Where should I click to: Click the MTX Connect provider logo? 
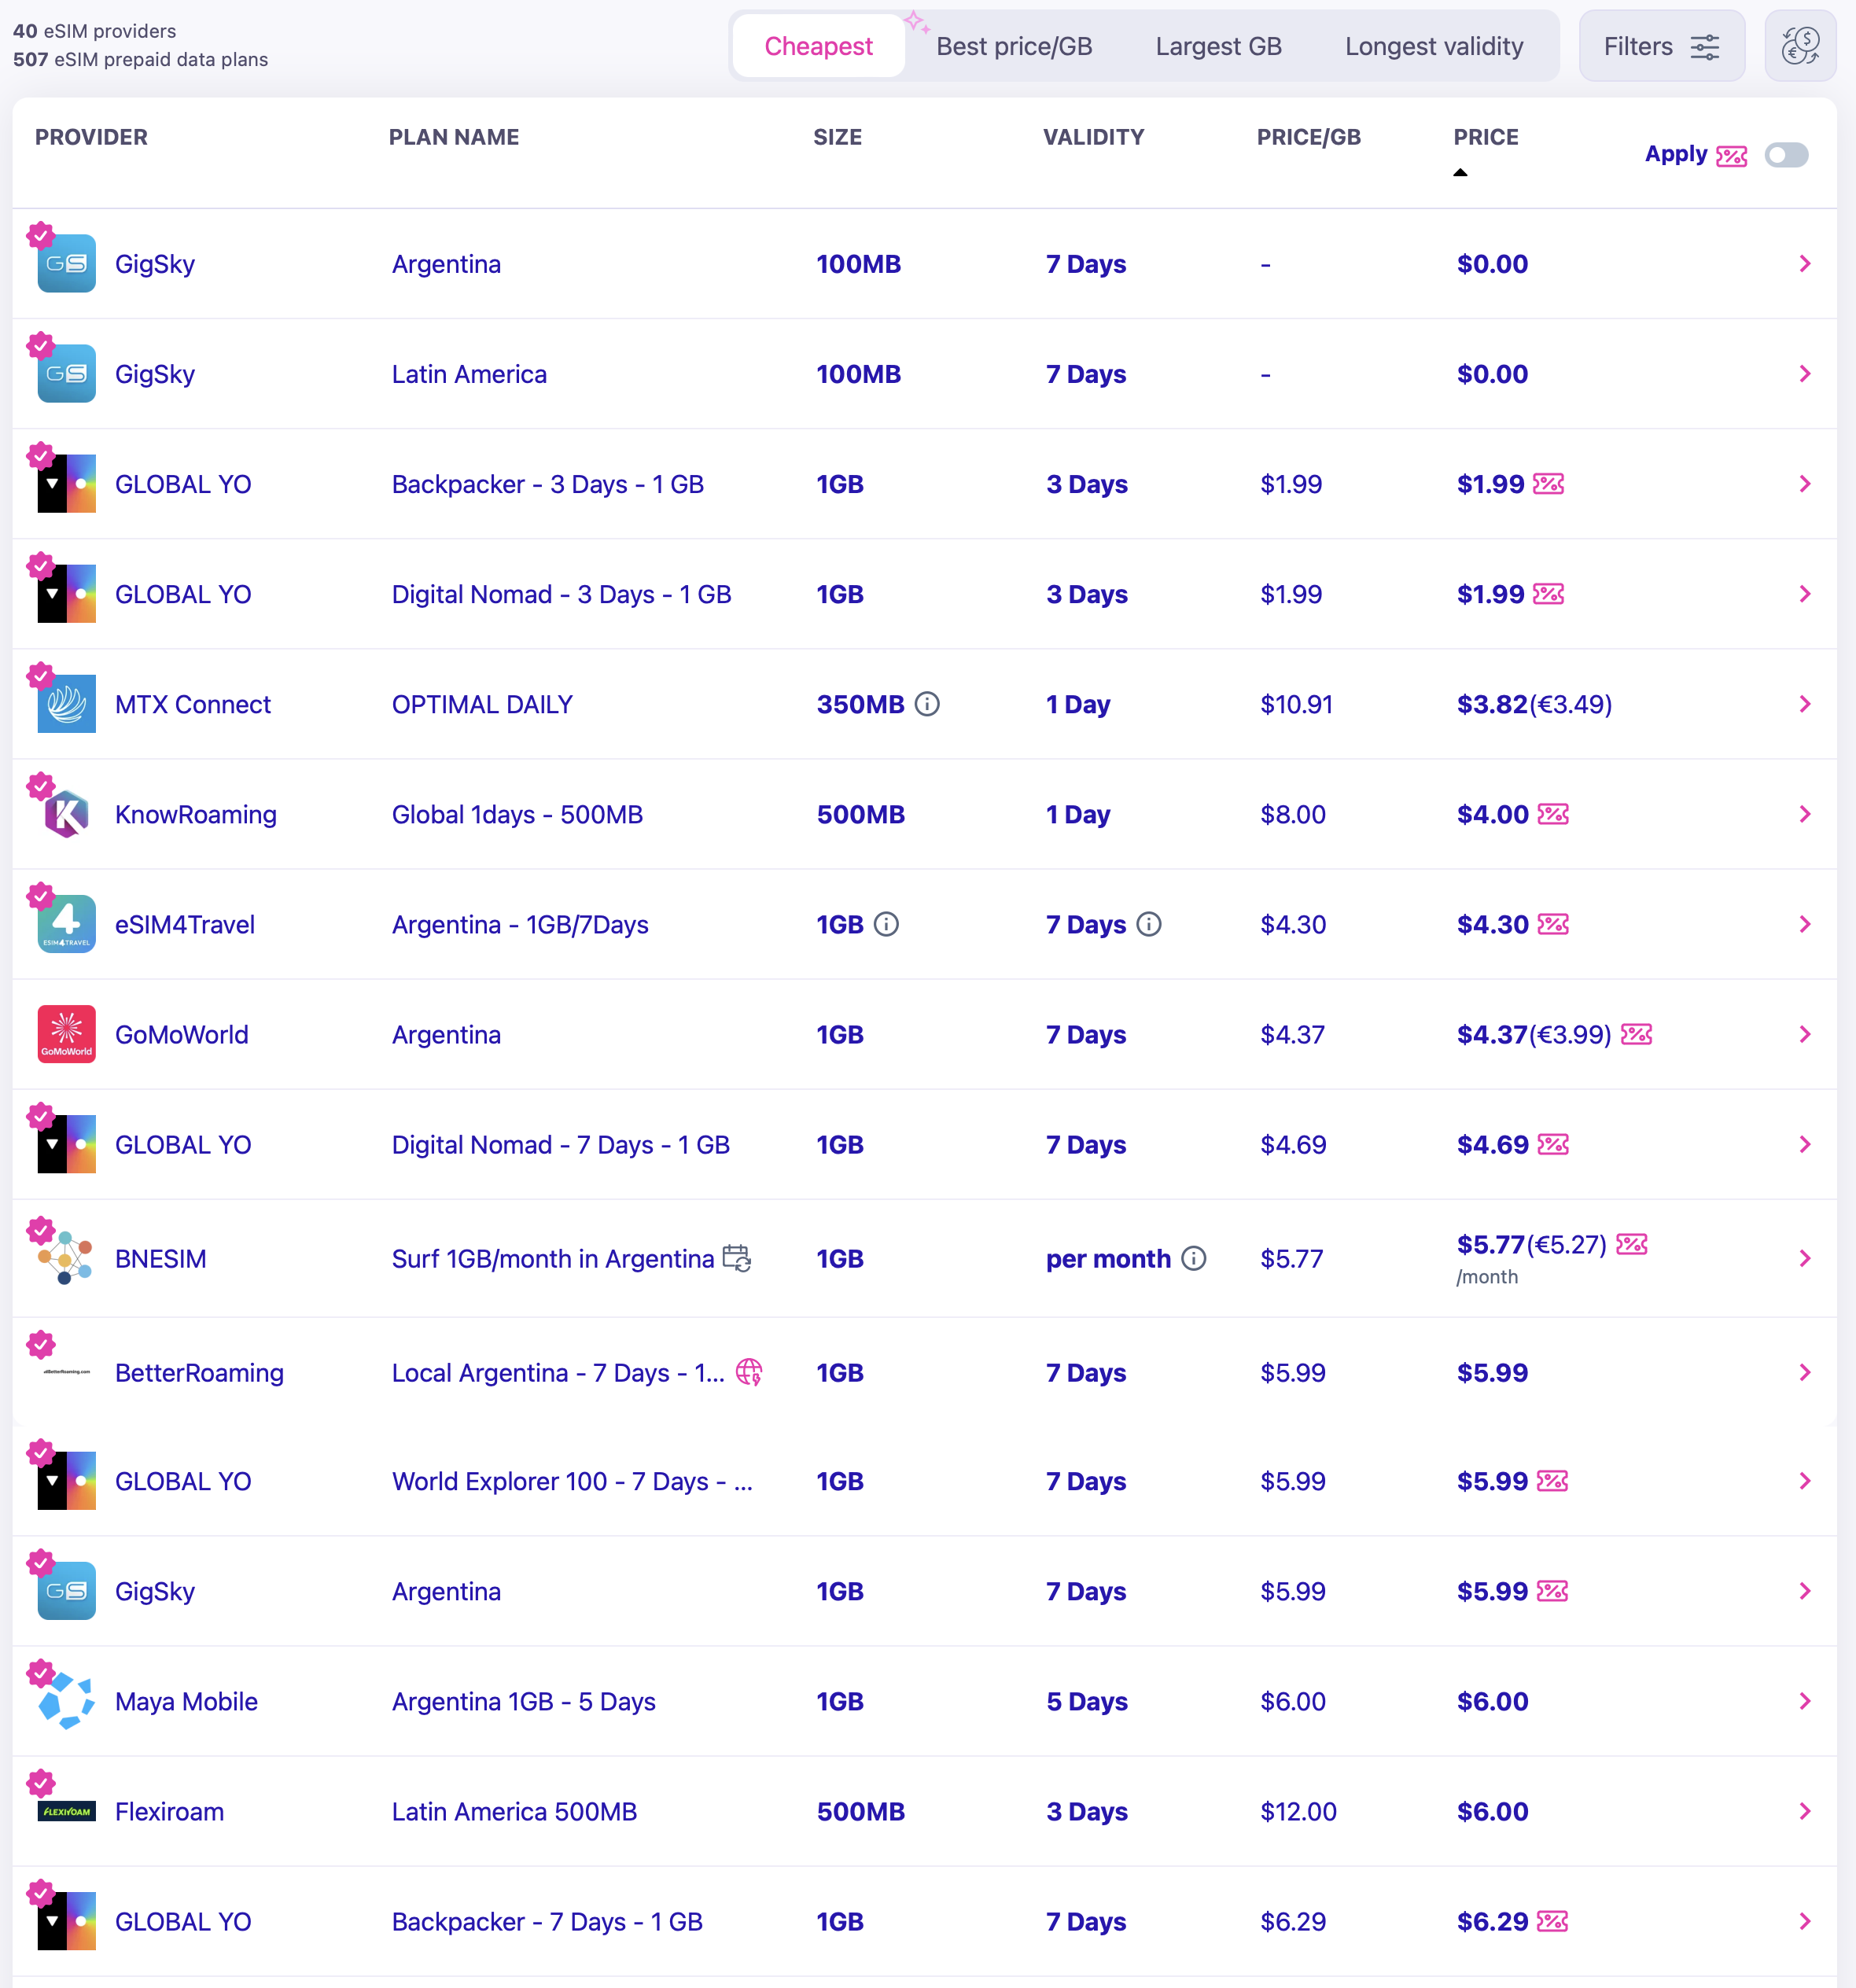pos(66,704)
